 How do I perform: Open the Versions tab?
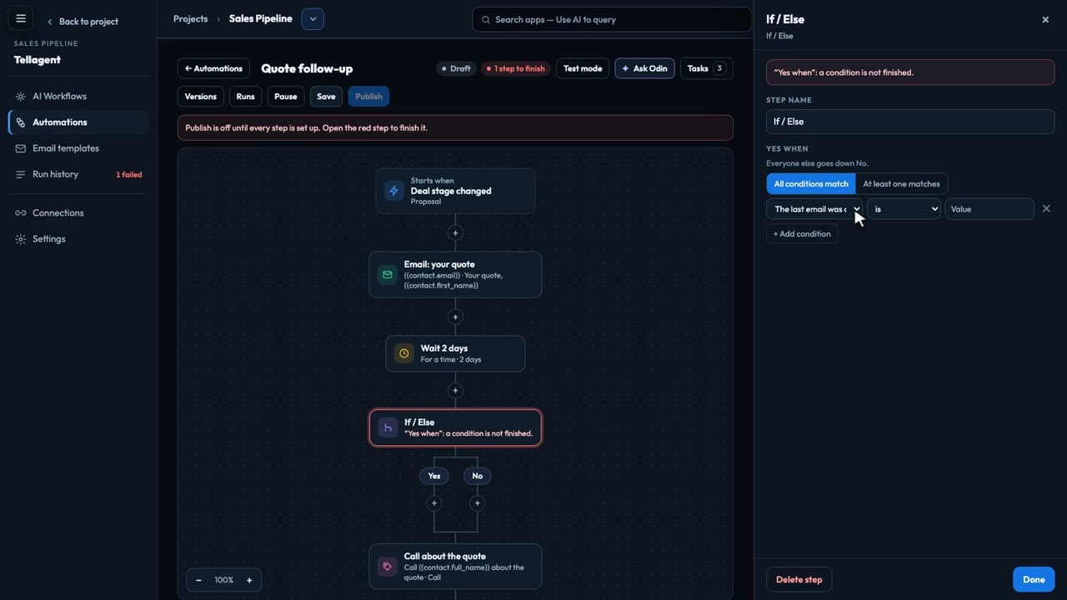tap(200, 97)
